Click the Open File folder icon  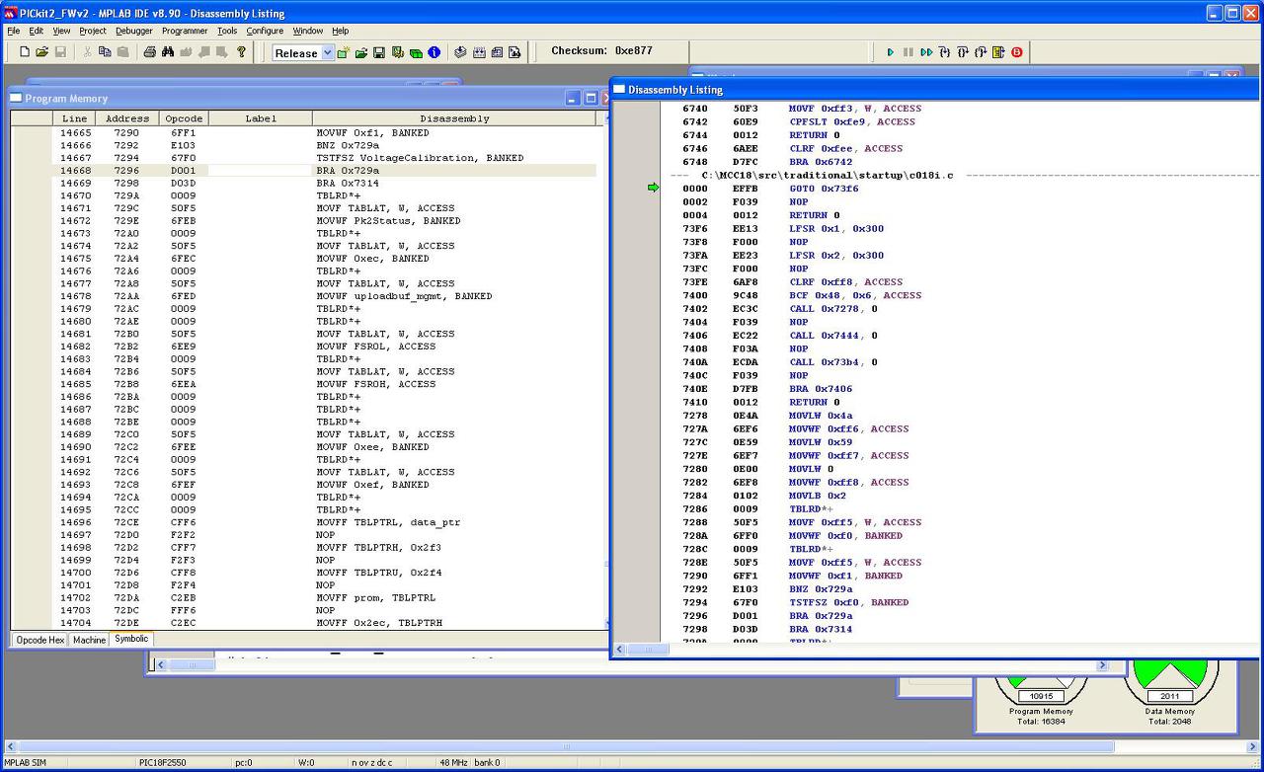pyautogui.click(x=42, y=52)
